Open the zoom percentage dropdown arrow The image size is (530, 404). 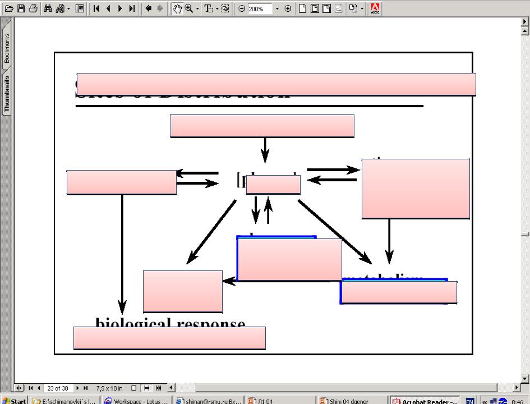[277, 9]
